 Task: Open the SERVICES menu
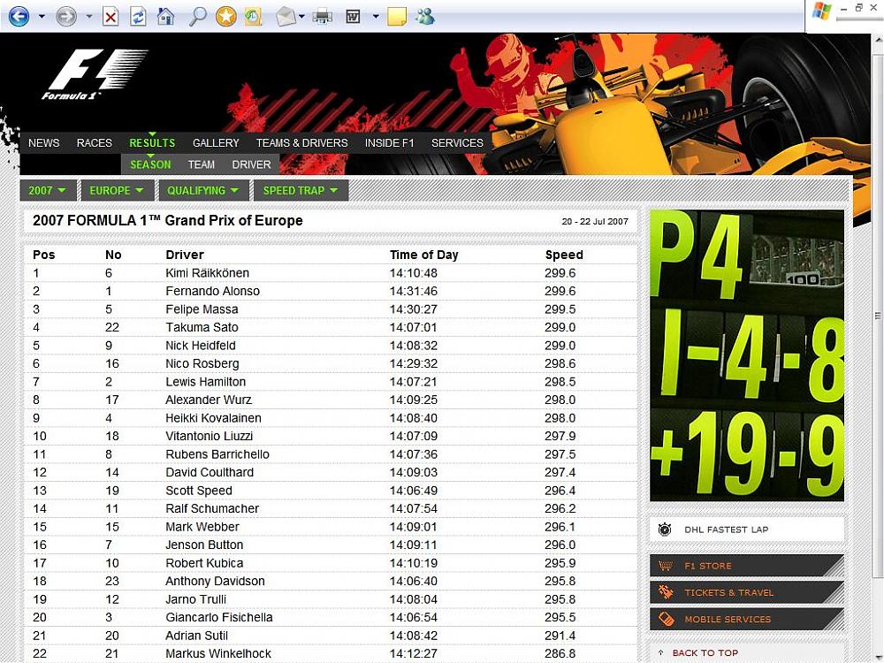pyautogui.click(x=457, y=143)
